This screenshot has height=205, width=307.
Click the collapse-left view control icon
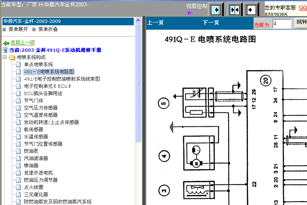pyautogui.click(x=251, y=10)
